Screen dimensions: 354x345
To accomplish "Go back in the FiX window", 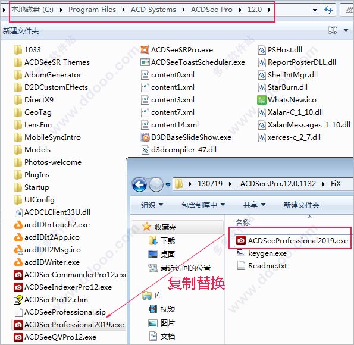I will [140, 184].
